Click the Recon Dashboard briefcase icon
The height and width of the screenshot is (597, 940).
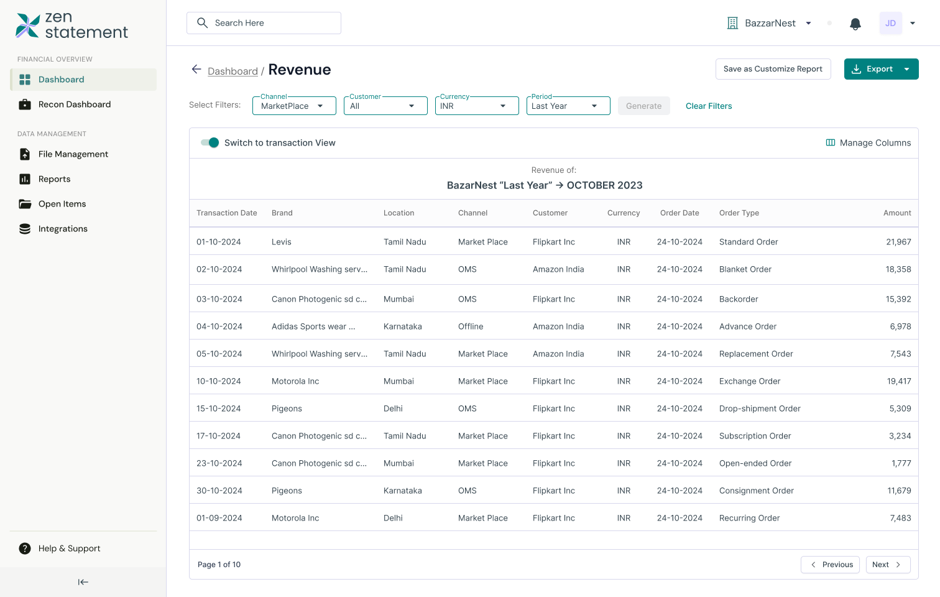[25, 104]
